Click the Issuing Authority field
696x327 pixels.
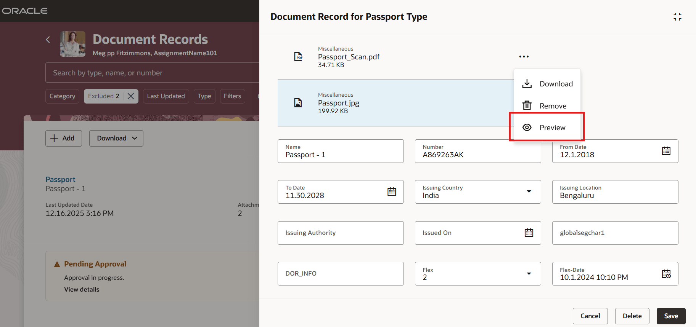341,233
